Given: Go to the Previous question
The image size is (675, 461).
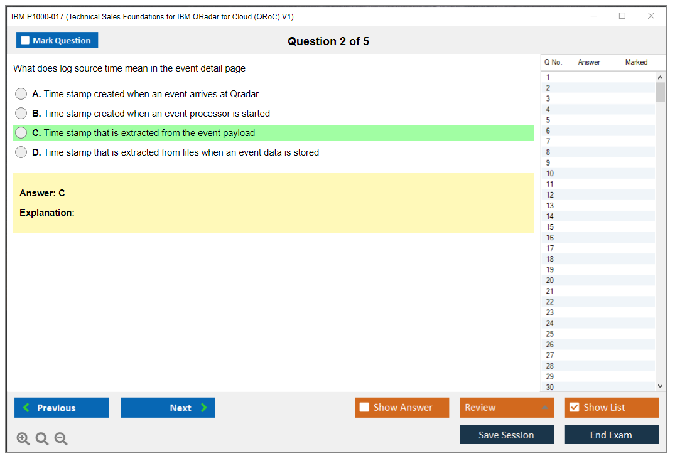Looking at the screenshot, I should (62, 408).
